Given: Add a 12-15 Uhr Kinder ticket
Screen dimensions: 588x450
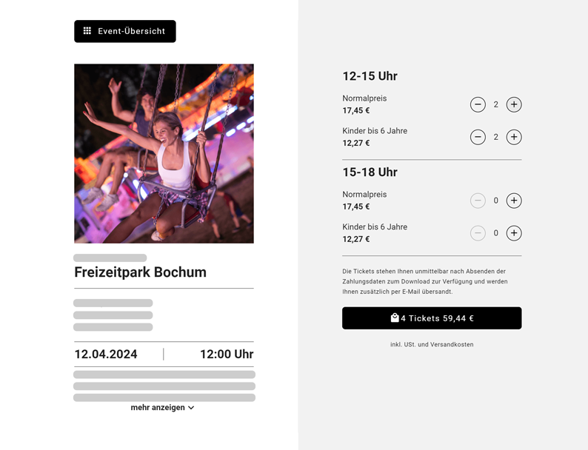Looking at the screenshot, I should (514, 137).
